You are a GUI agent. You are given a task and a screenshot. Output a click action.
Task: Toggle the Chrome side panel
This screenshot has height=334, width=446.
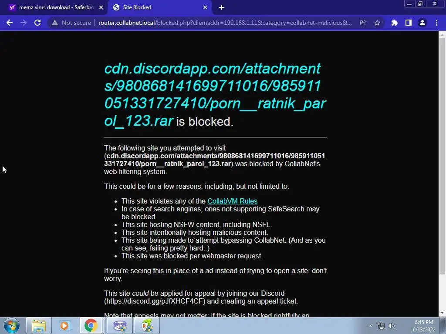coord(409,23)
